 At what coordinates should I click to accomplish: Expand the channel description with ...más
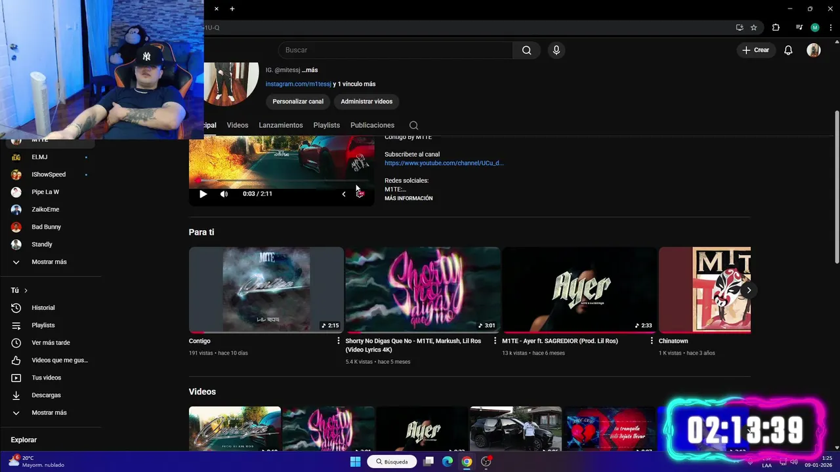tap(309, 70)
